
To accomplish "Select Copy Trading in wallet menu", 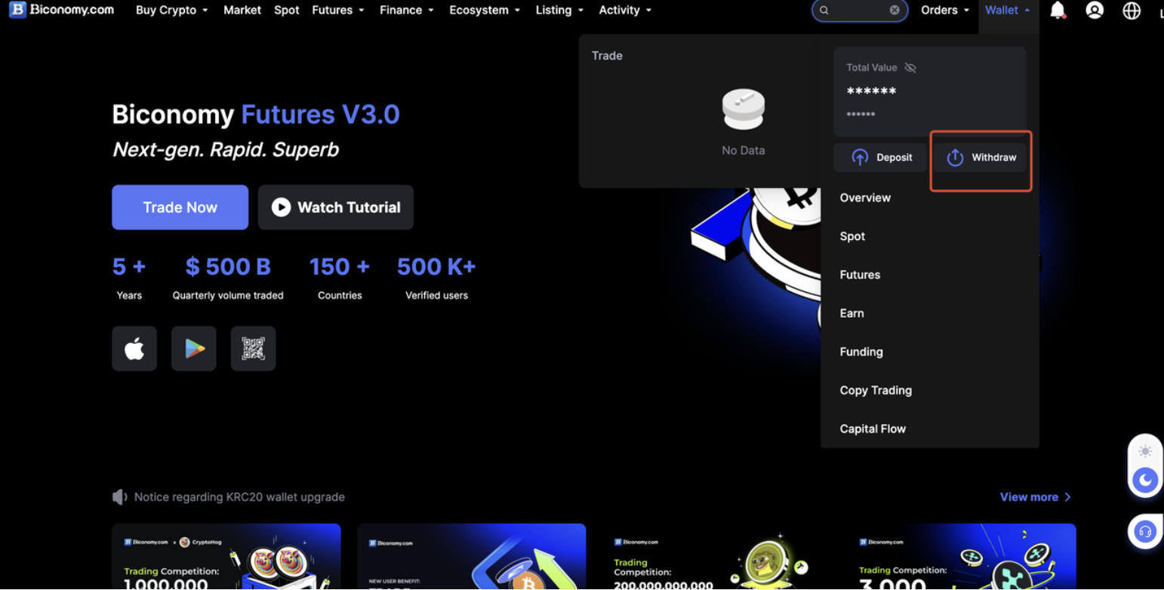I will tap(876, 390).
